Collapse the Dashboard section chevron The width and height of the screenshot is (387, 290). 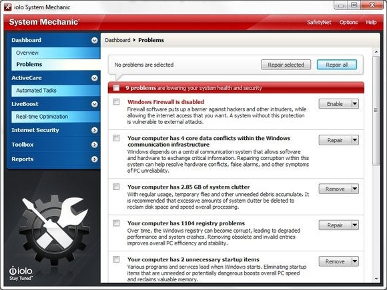(94, 40)
